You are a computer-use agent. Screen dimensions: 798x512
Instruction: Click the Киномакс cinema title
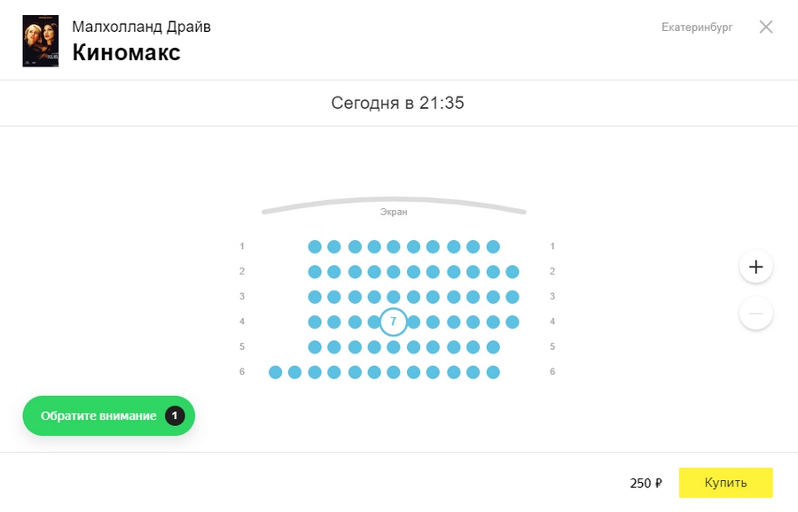pos(126,52)
